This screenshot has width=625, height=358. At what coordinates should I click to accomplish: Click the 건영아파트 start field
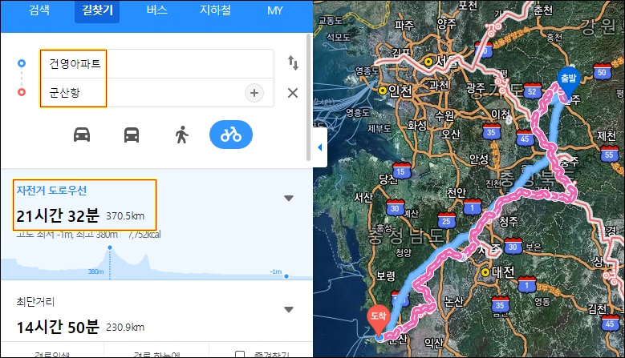click(156, 63)
